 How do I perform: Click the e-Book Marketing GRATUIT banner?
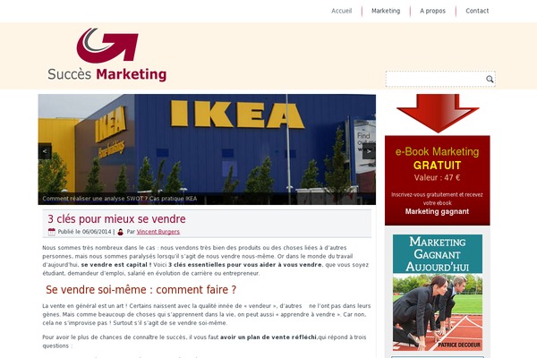pyautogui.click(x=438, y=181)
